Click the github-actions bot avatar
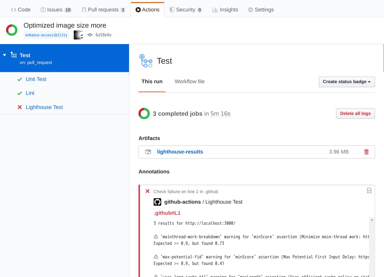The image size is (384, 277). click(157, 202)
